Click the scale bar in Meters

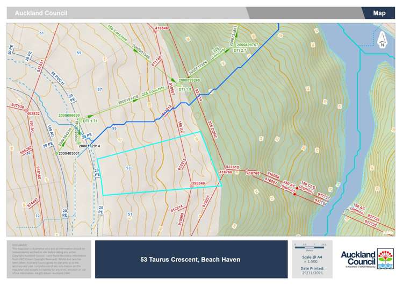point(309,247)
